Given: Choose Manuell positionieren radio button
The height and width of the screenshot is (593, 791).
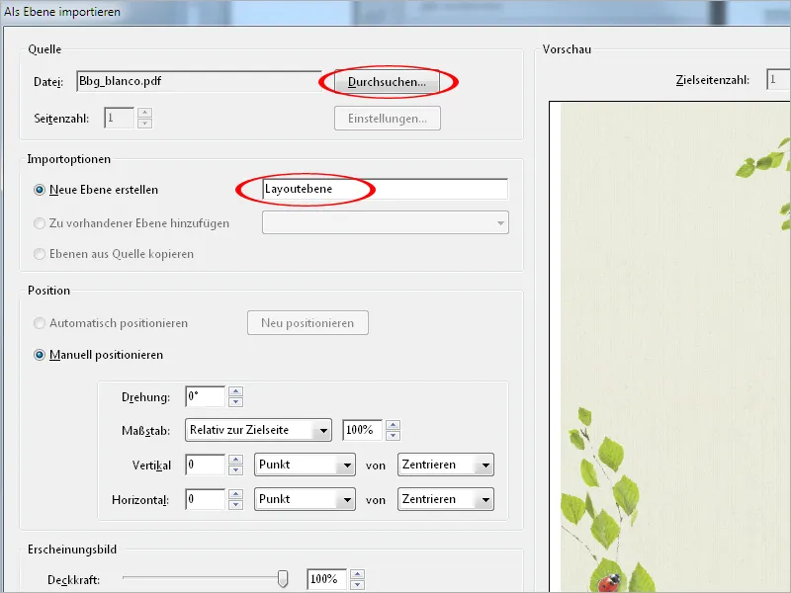Looking at the screenshot, I should (x=98, y=355).
